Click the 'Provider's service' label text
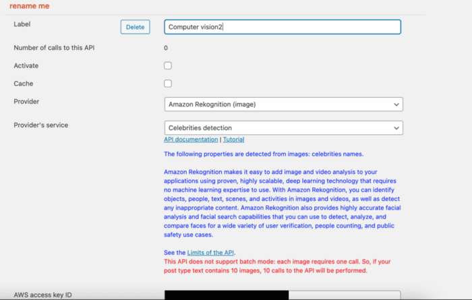Image resolution: width=472 pixels, height=300 pixels. 41,125
